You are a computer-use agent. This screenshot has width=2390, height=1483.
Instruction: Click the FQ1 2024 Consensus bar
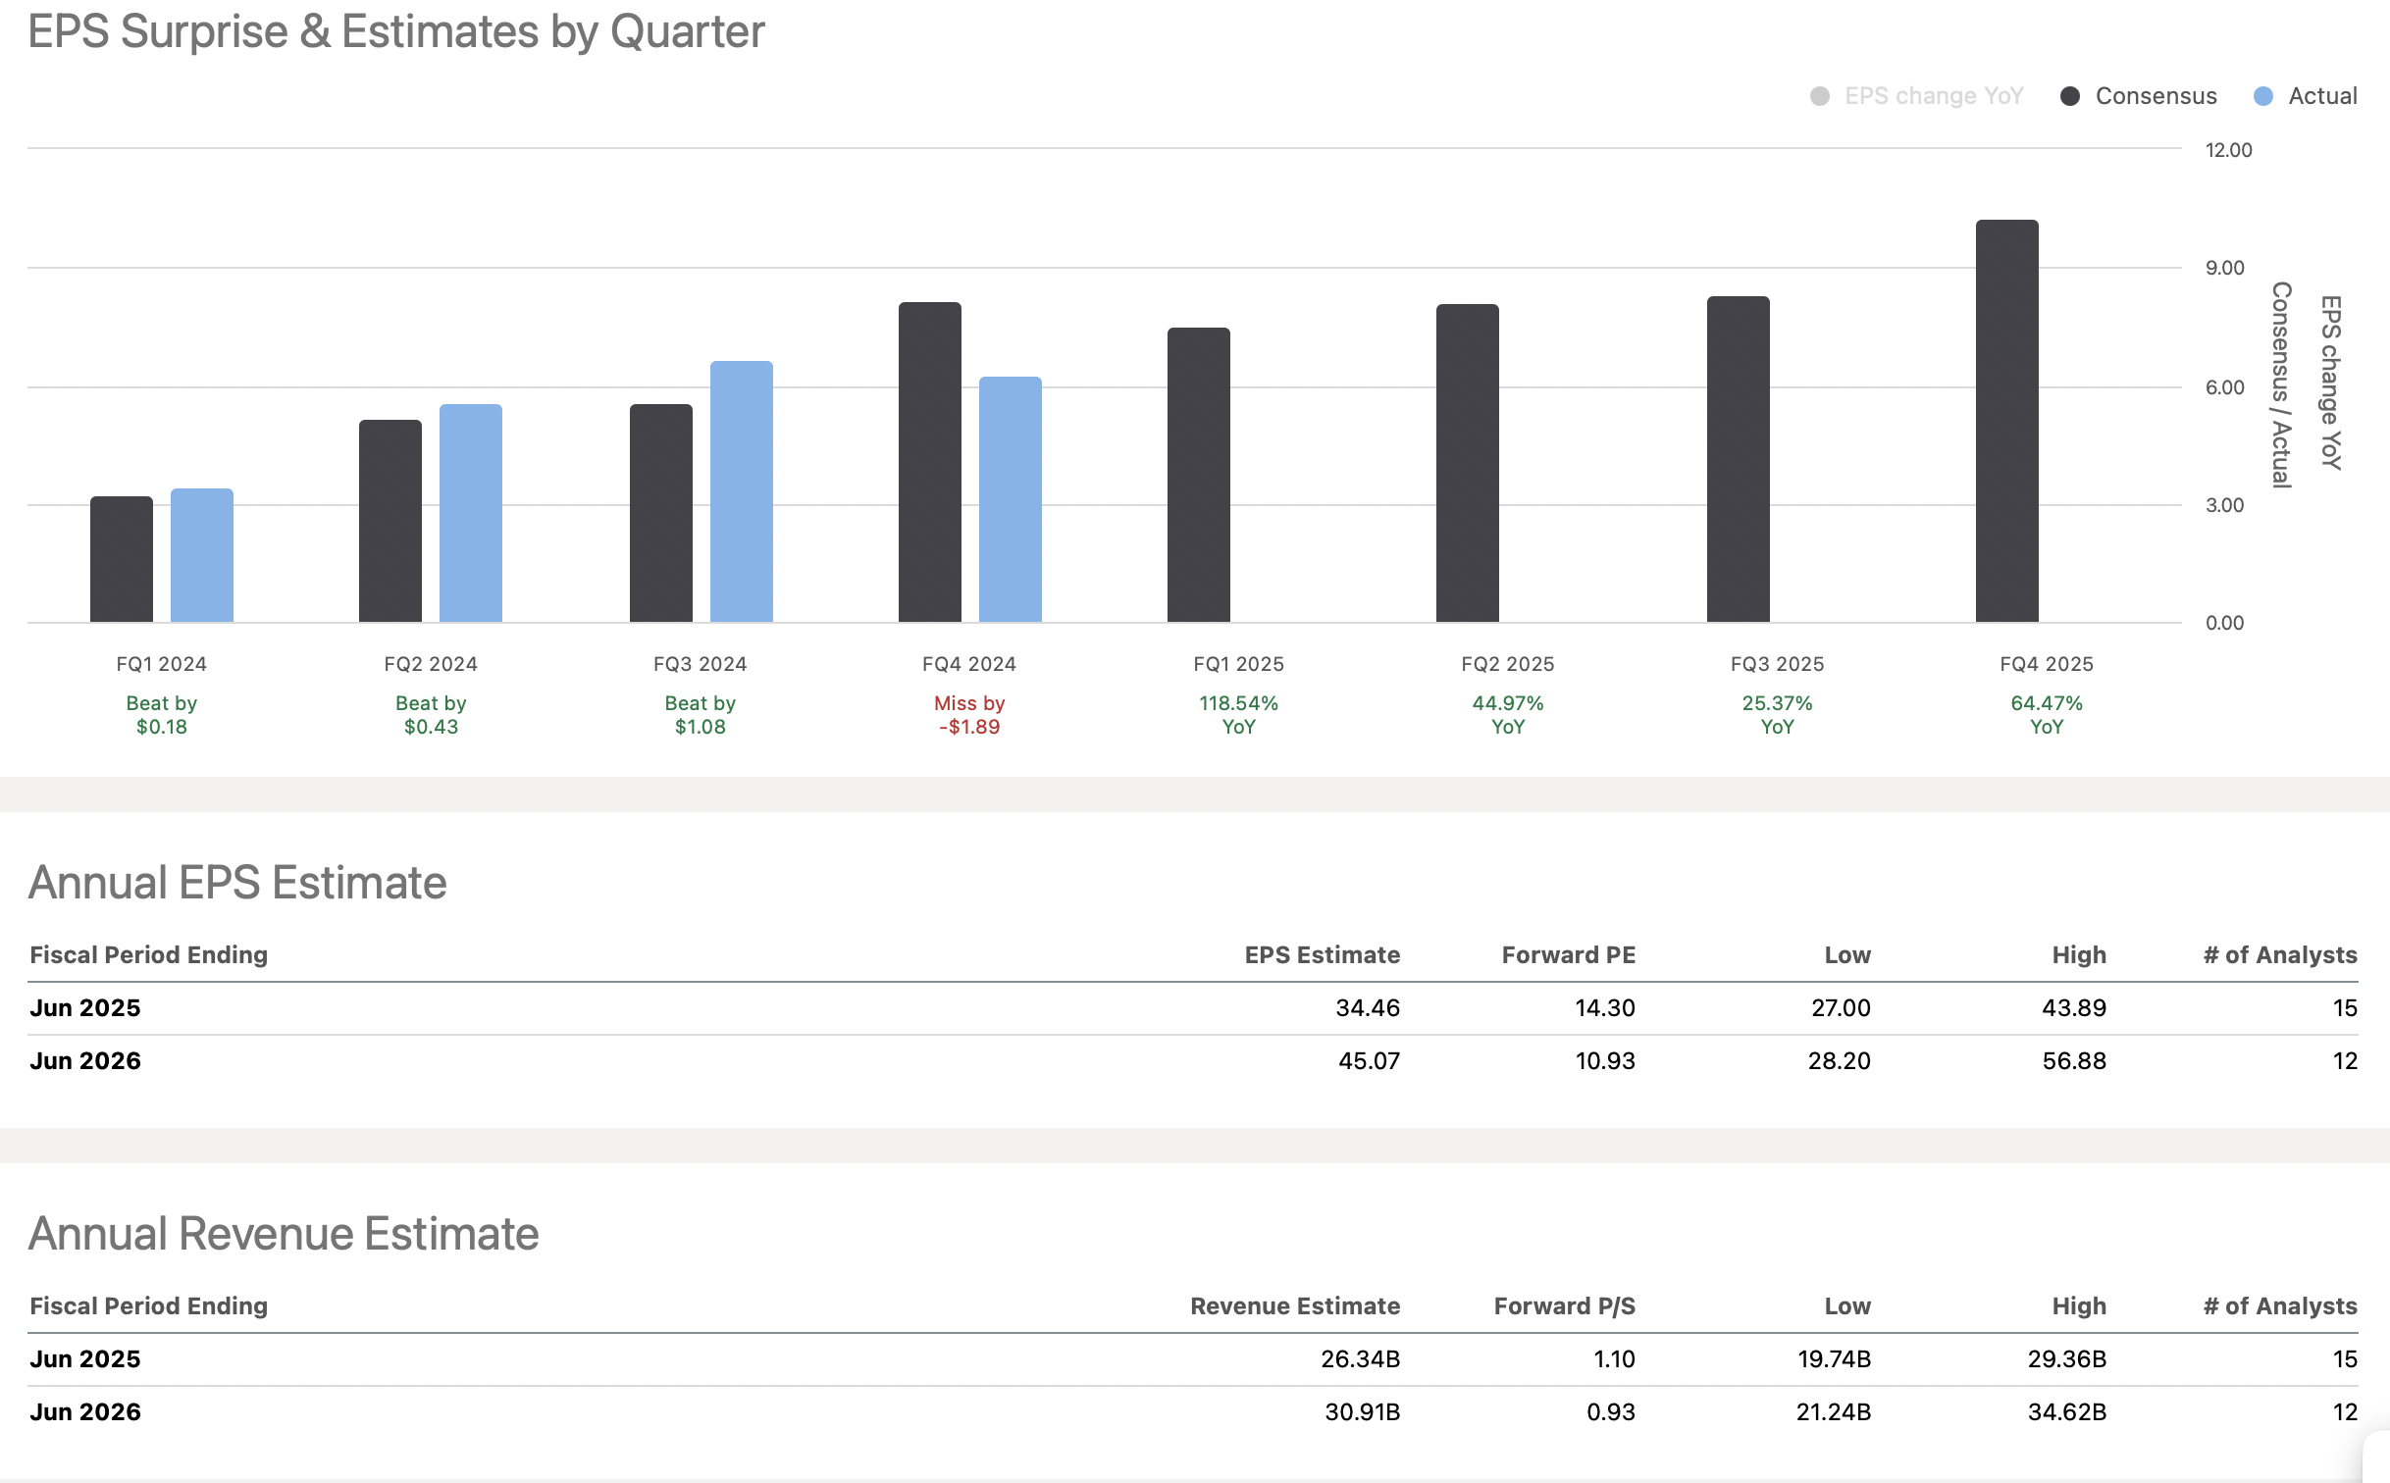122,559
